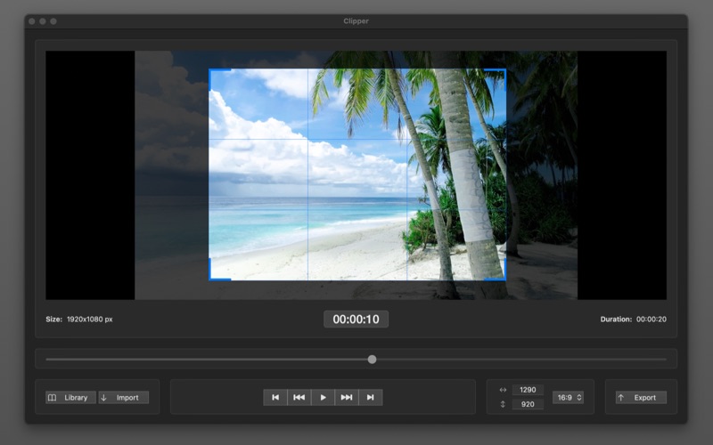Open the 16:9 aspect ratio dropdown
Image resolution: width=713 pixels, height=445 pixels.
[x=568, y=397]
